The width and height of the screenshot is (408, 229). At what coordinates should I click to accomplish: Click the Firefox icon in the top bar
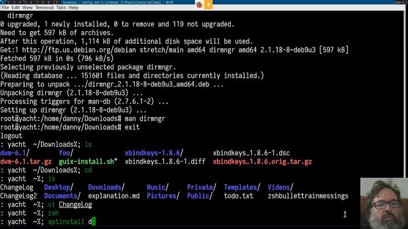(200, 4)
